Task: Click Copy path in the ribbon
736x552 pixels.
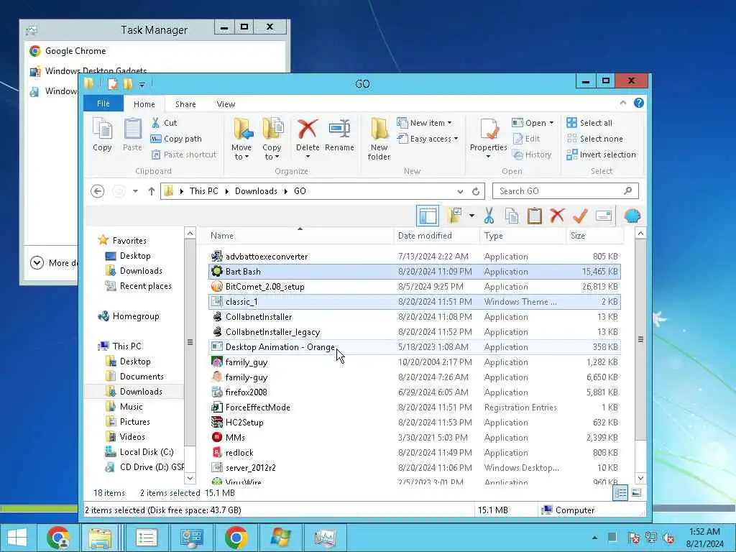Action: coord(177,139)
